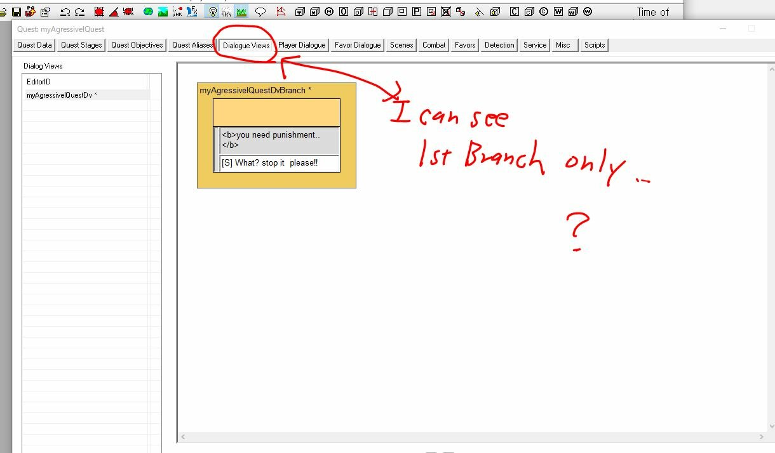Toggle the HK Havok simulation icon

177,12
